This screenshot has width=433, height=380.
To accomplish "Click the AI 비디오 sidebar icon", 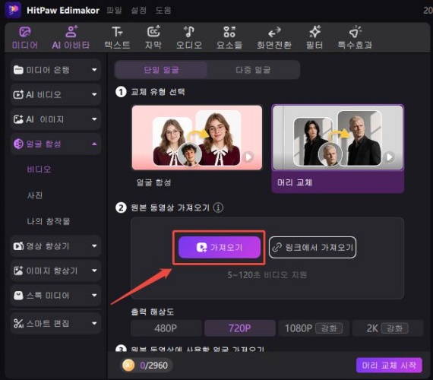I will [x=18, y=94].
